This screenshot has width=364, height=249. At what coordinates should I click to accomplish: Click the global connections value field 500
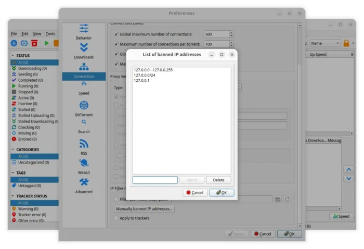(216, 34)
